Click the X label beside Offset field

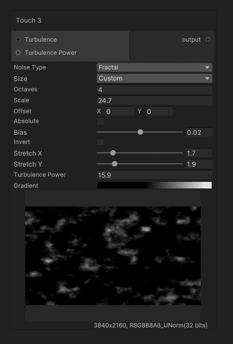(99, 111)
